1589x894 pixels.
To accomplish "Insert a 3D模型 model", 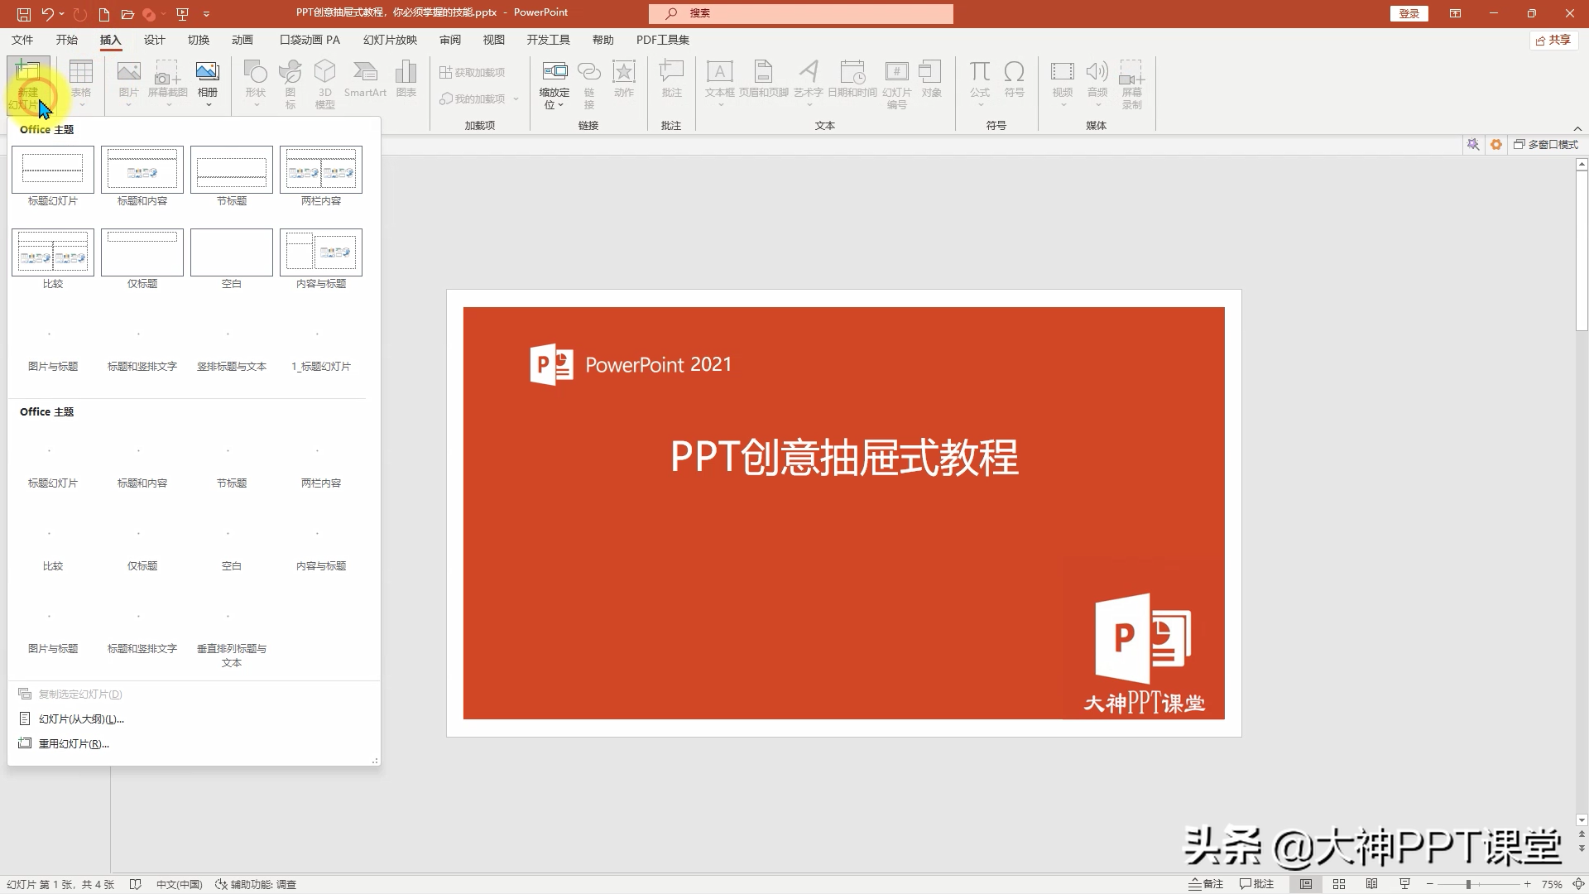I will point(325,84).
